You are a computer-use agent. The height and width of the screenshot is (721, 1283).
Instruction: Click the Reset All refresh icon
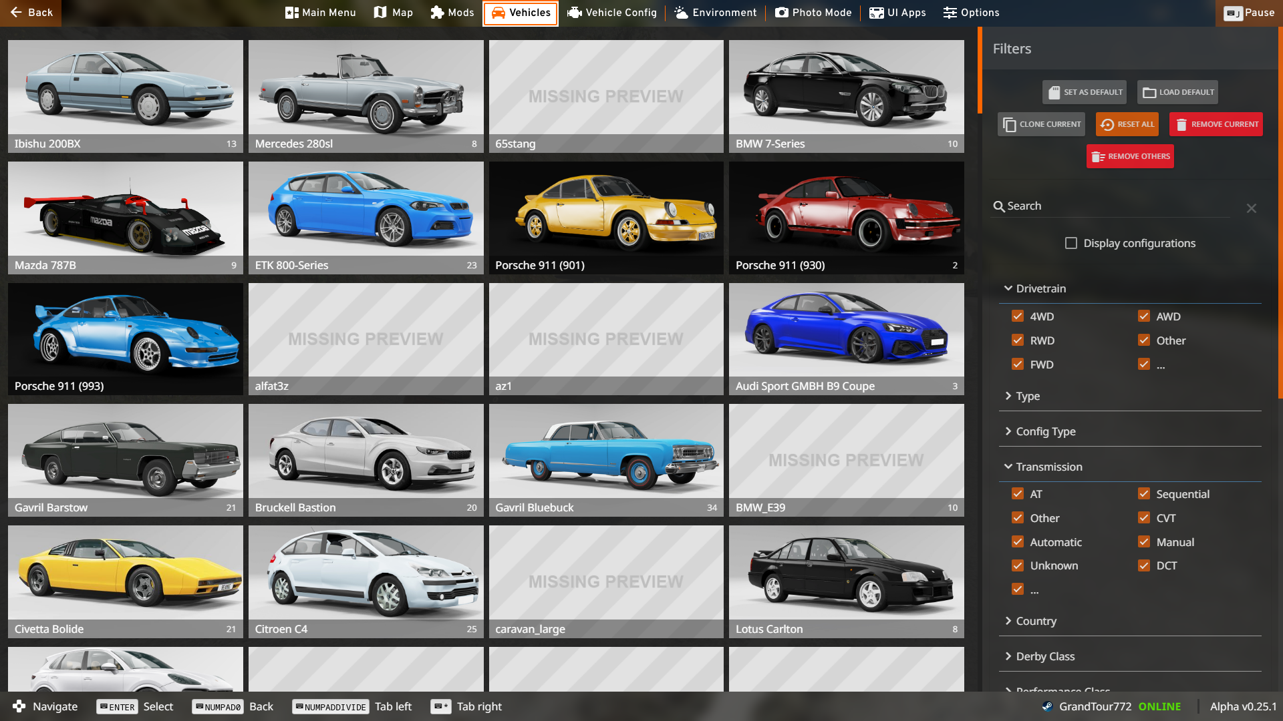click(1107, 124)
